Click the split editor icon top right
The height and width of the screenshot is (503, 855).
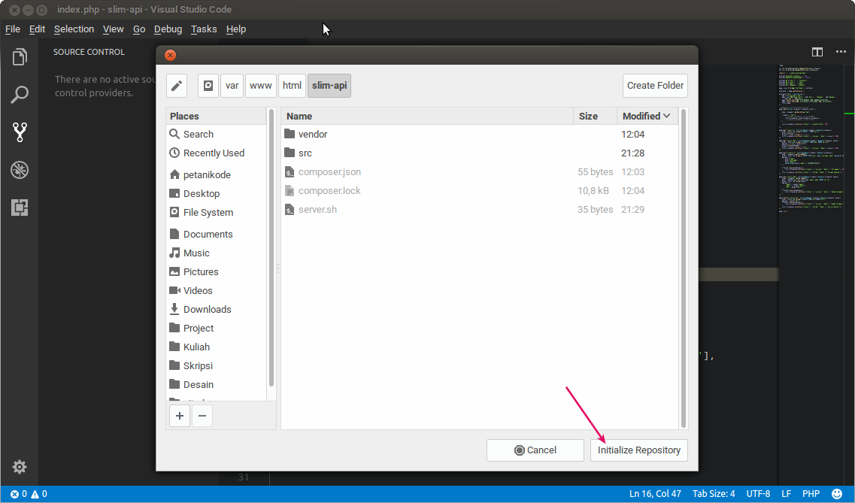(817, 52)
